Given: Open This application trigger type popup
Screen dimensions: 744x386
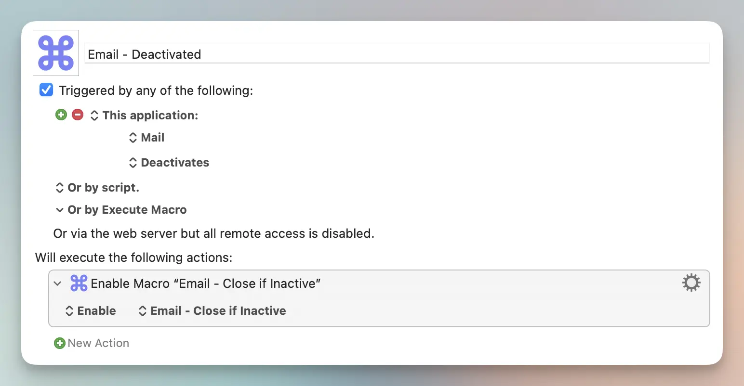Looking at the screenshot, I should [145, 116].
